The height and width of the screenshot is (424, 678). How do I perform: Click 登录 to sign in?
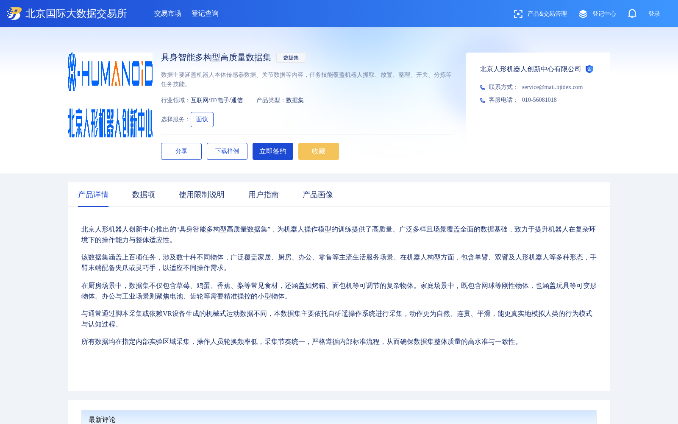[x=654, y=14]
